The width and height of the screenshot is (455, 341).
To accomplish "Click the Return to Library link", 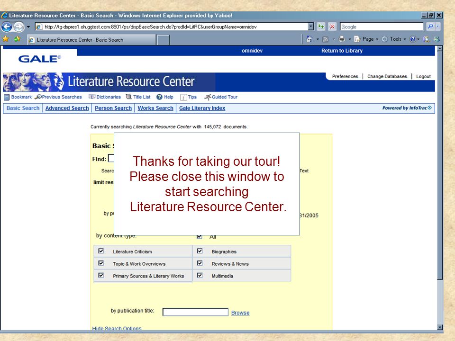I will pyautogui.click(x=342, y=51).
